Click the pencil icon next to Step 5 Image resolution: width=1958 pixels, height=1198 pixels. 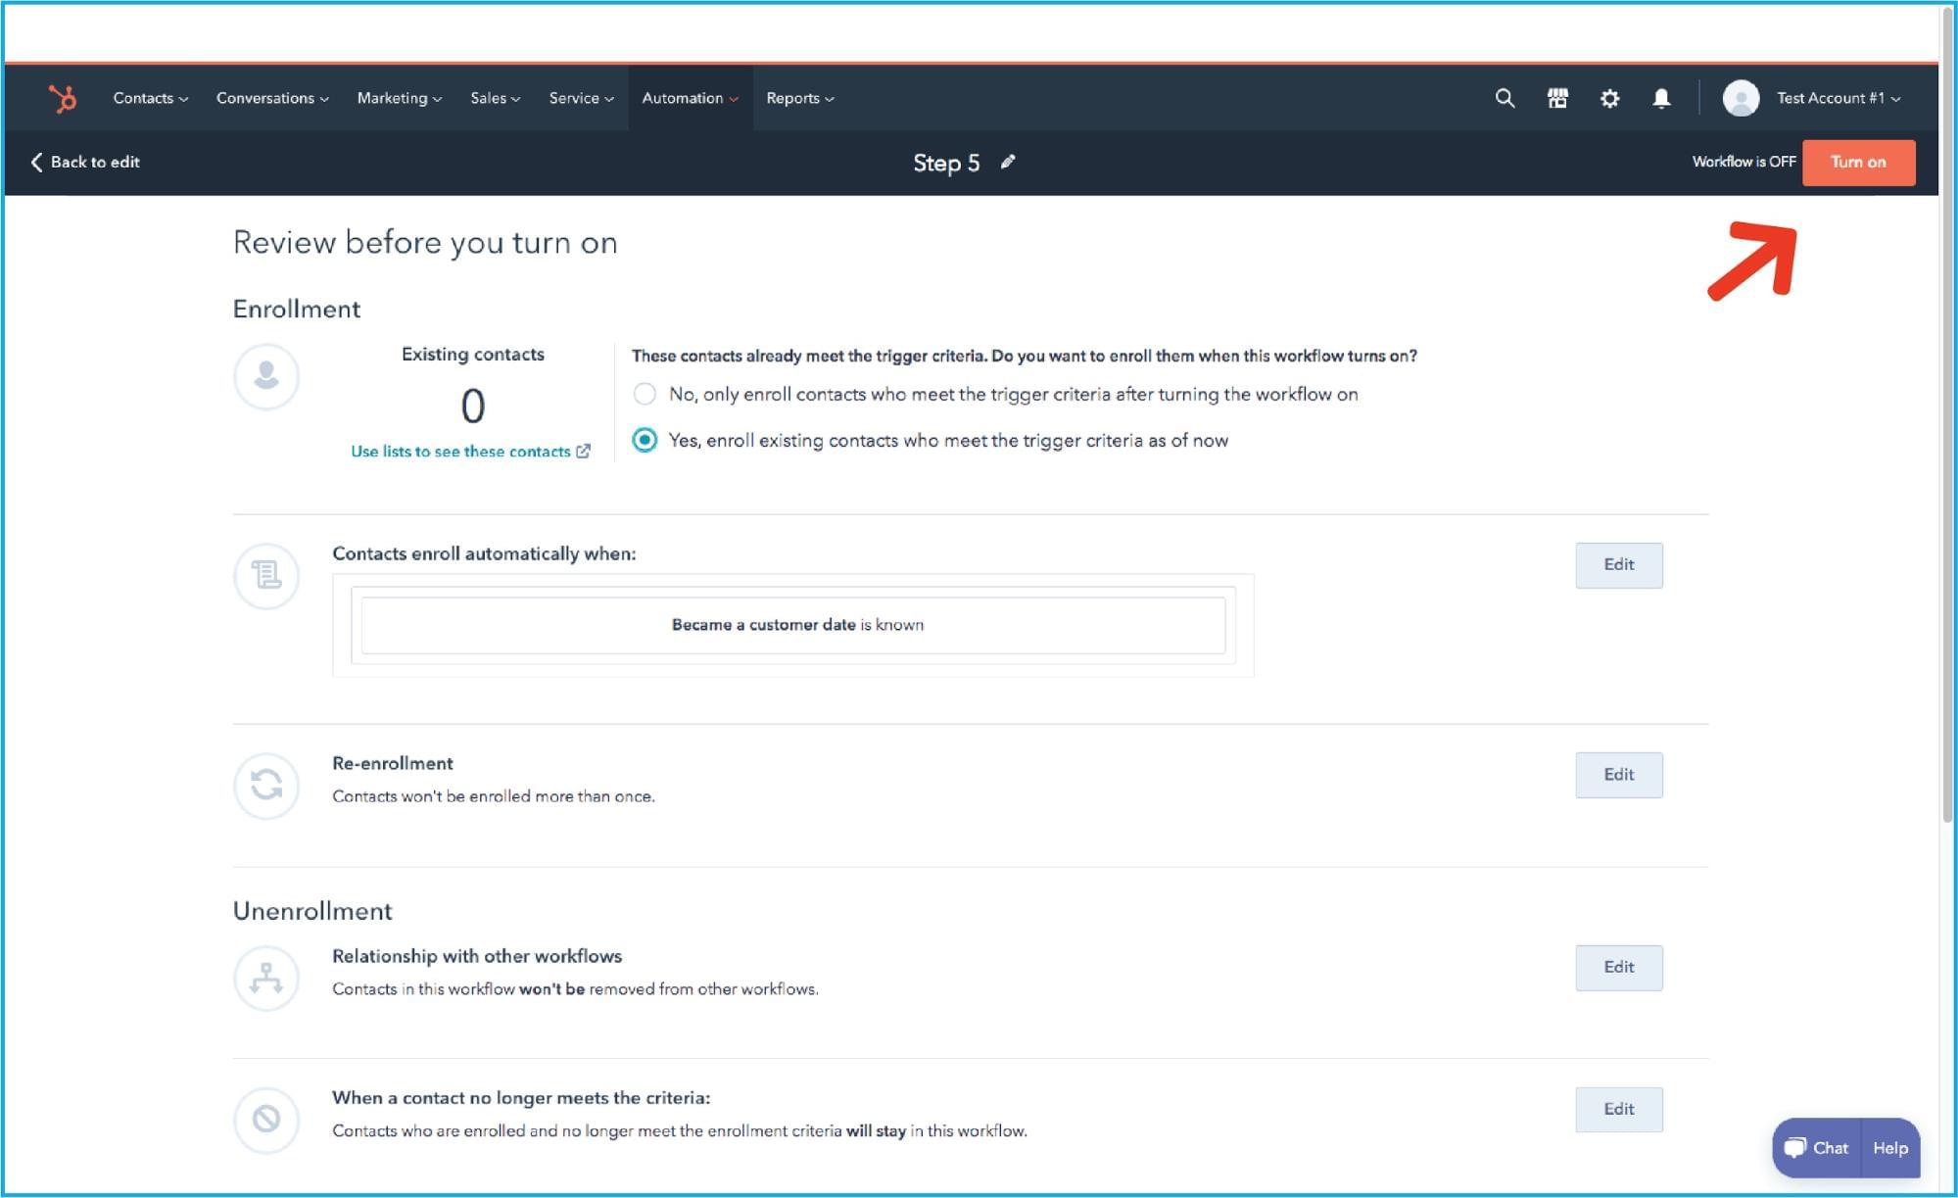click(x=1008, y=162)
